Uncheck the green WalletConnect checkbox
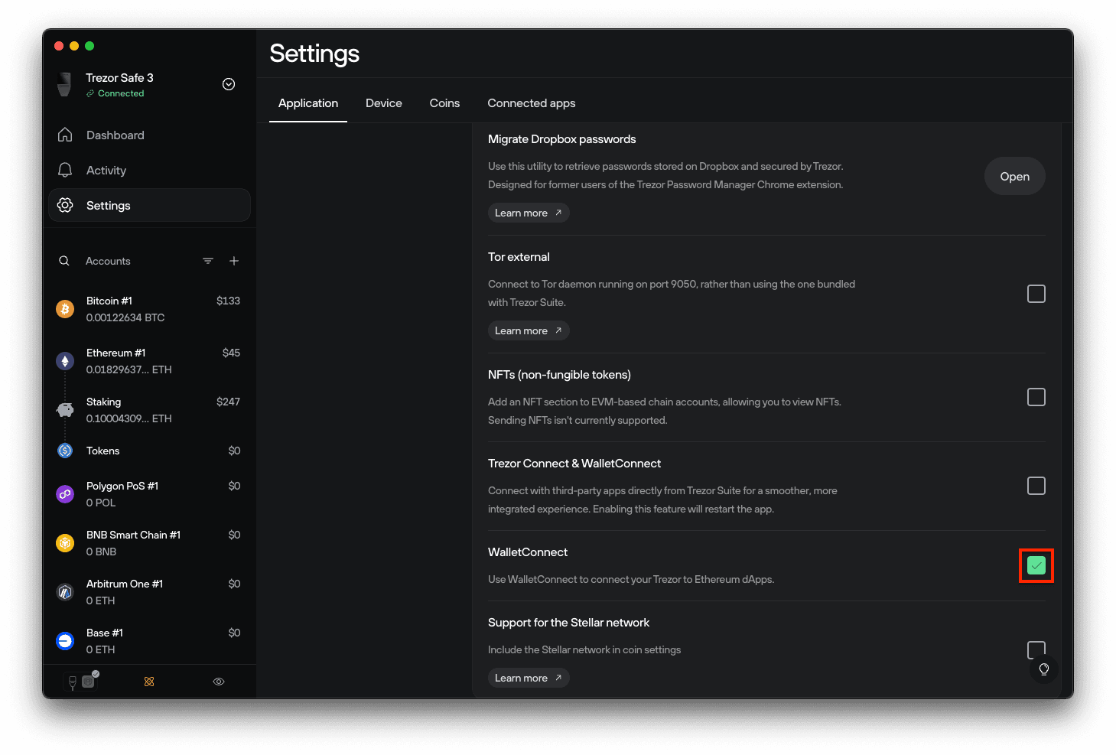 (1036, 565)
